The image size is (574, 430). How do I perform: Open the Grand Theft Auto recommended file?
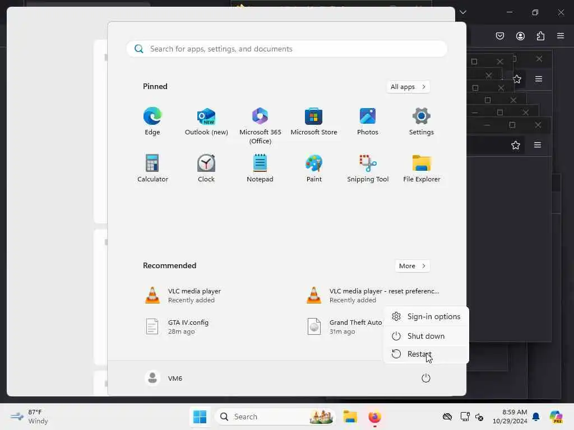tap(344, 326)
